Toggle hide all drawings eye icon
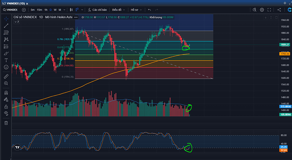 point(6,113)
